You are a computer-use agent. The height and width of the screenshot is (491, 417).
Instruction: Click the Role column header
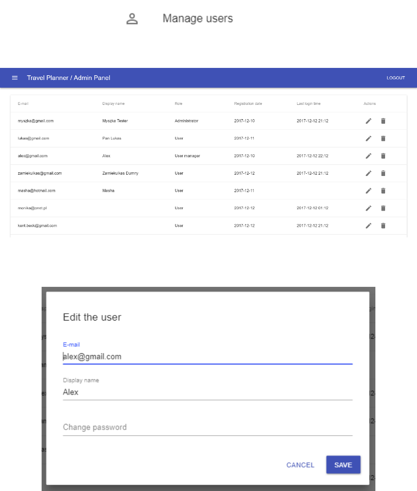tap(178, 103)
